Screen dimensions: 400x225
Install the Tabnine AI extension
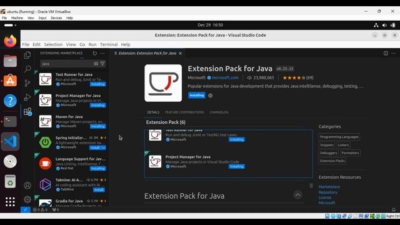pos(99,190)
